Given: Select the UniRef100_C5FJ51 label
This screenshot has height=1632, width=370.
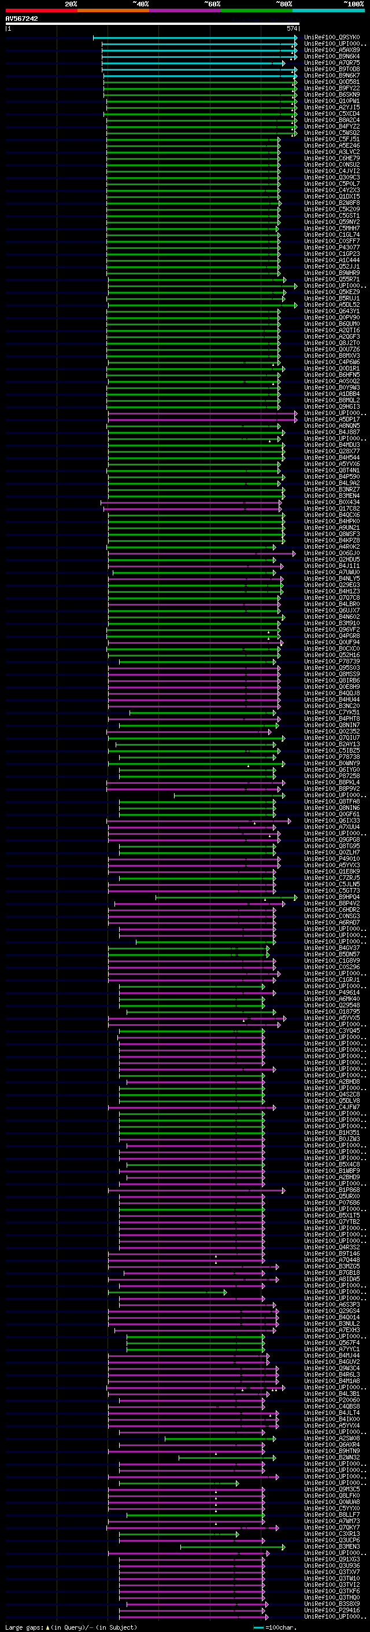Looking at the screenshot, I should [x=332, y=140].
